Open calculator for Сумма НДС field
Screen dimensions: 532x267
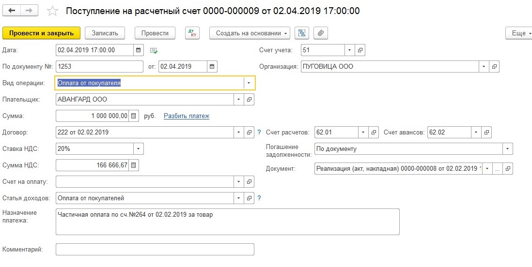tap(134, 165)
